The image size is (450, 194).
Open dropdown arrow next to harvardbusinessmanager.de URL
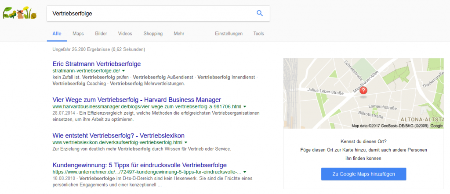point(245,106)
